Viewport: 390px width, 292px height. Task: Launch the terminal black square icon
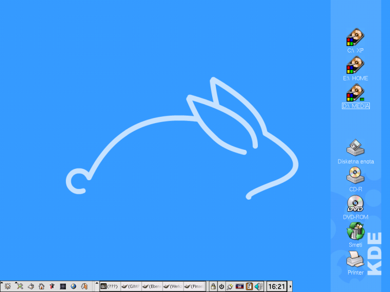click(63, 287)
